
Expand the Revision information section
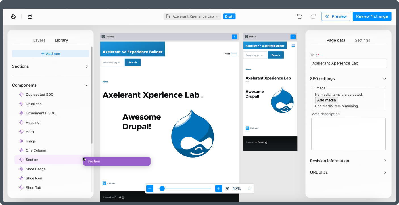point(385,161)
